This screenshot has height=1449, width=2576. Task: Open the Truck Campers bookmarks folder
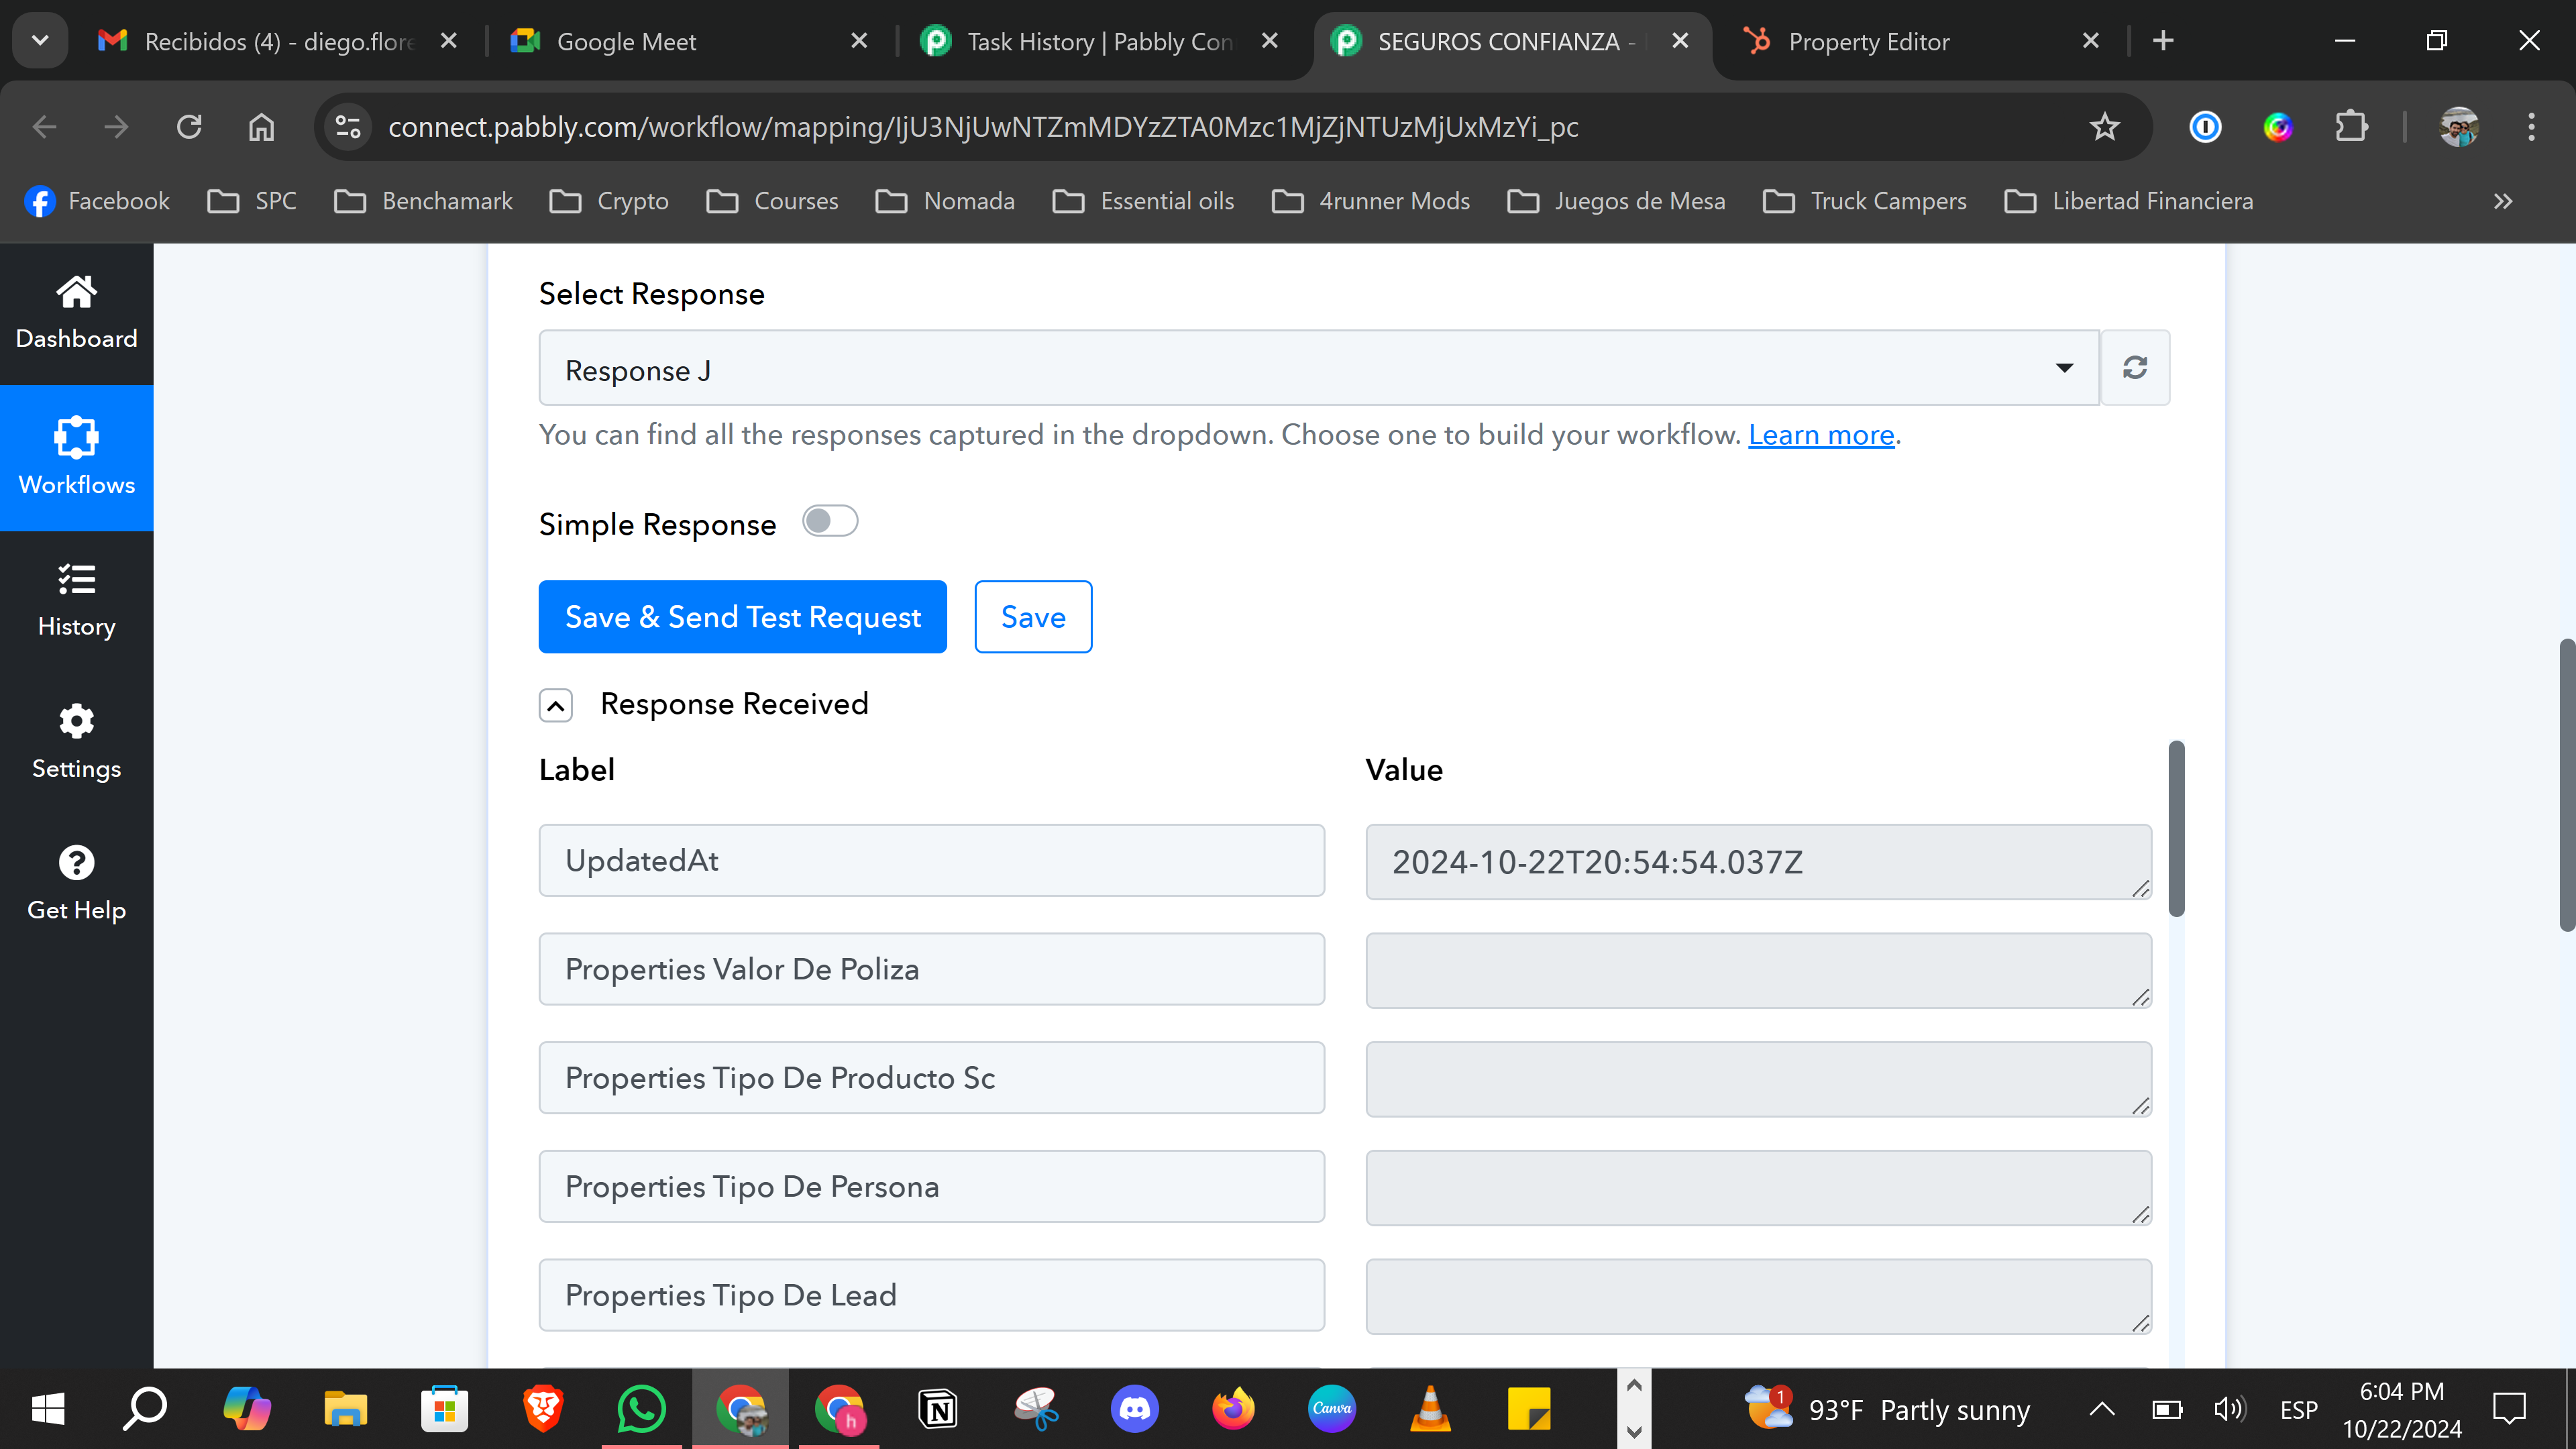tap(1865, 201)
